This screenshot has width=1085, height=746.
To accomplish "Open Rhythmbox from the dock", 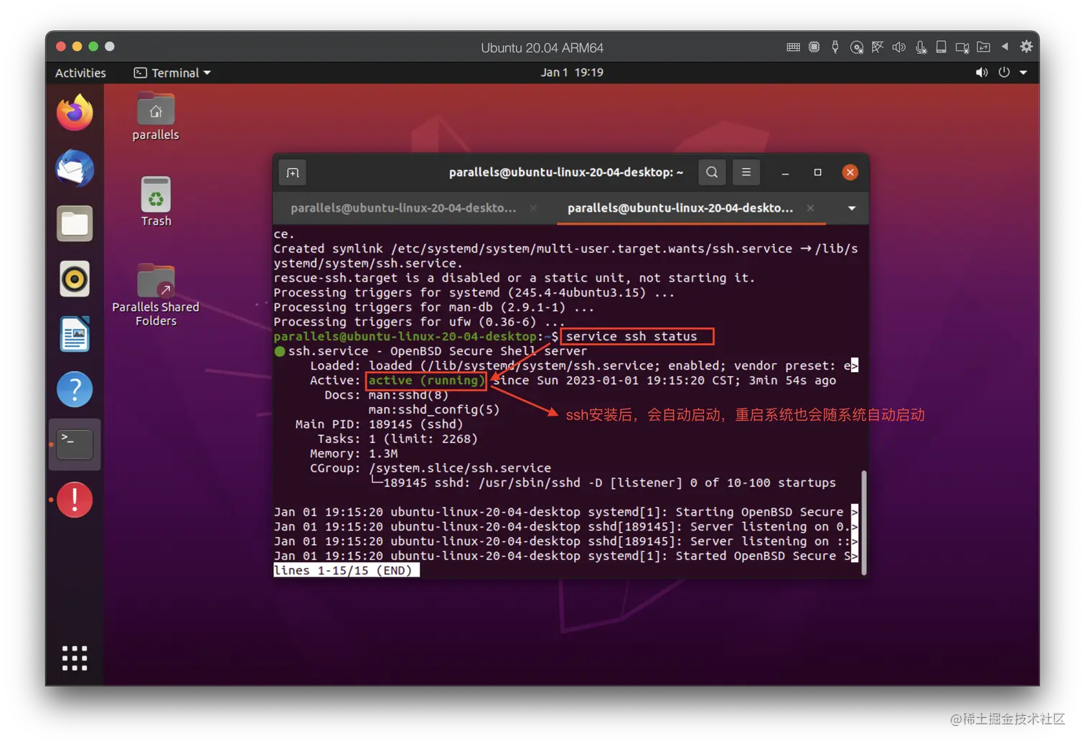I will (x=75, y=279).
